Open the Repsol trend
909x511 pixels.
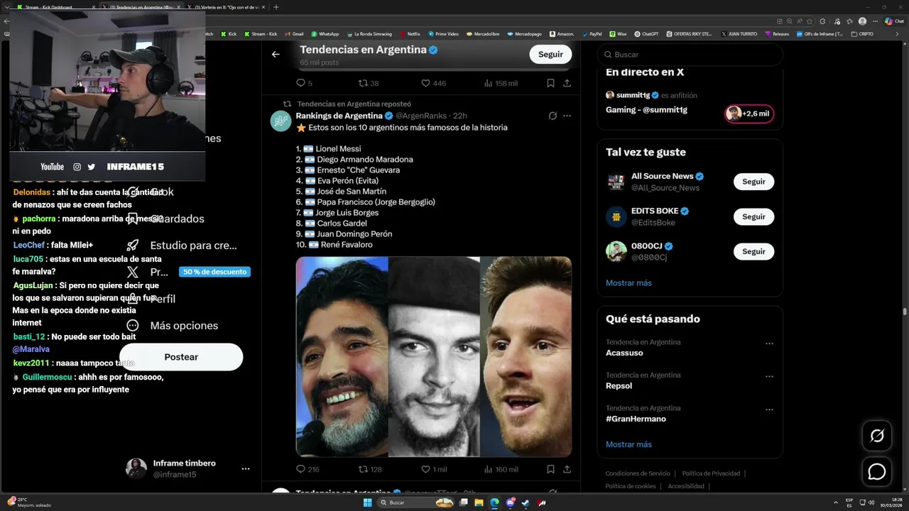(x=619, y=386)
